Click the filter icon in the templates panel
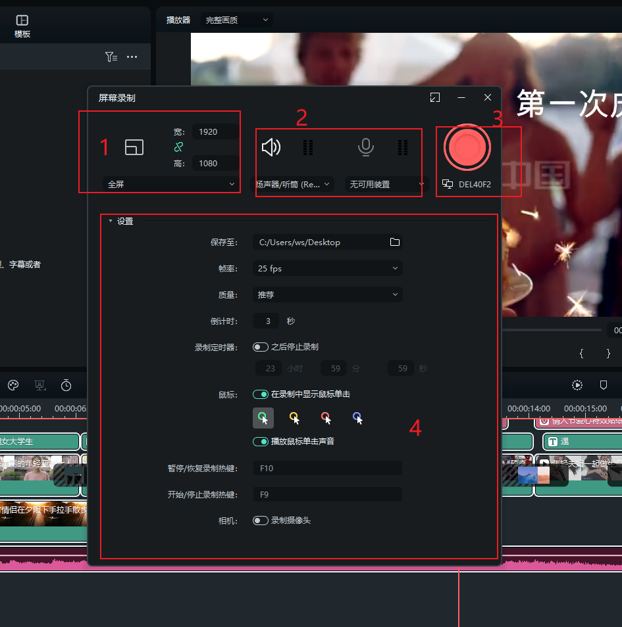Viewport: 622px width, 627px height. pos(111,57)
